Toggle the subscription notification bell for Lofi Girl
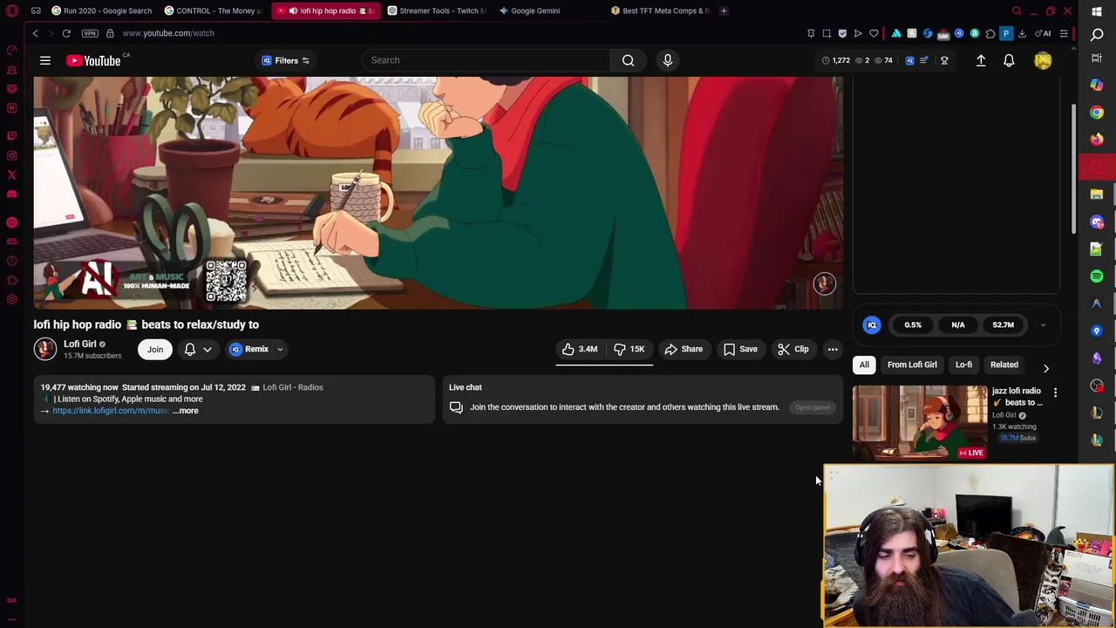This screenshot has width=1116, height=628. (190, 349)
